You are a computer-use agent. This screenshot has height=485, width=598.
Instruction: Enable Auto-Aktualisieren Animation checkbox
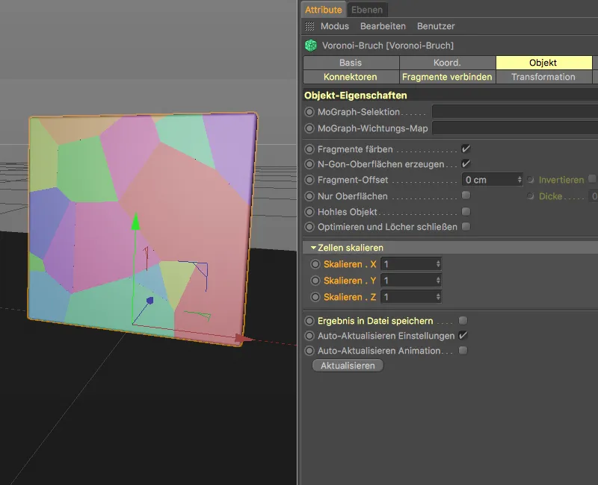[x=463, y=350]
